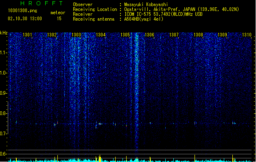Click the 1302 time marker
Screen dimensions: 256x162
click(x=52, y=34)
